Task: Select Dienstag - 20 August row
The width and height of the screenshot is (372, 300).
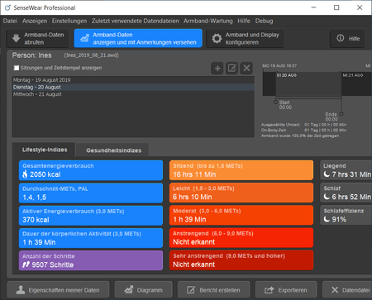Action: [133, 87]
